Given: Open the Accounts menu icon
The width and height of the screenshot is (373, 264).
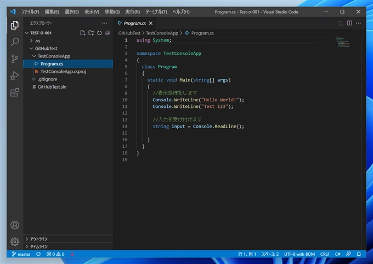Looking at the screenshot, I should (x=15, y=225).
